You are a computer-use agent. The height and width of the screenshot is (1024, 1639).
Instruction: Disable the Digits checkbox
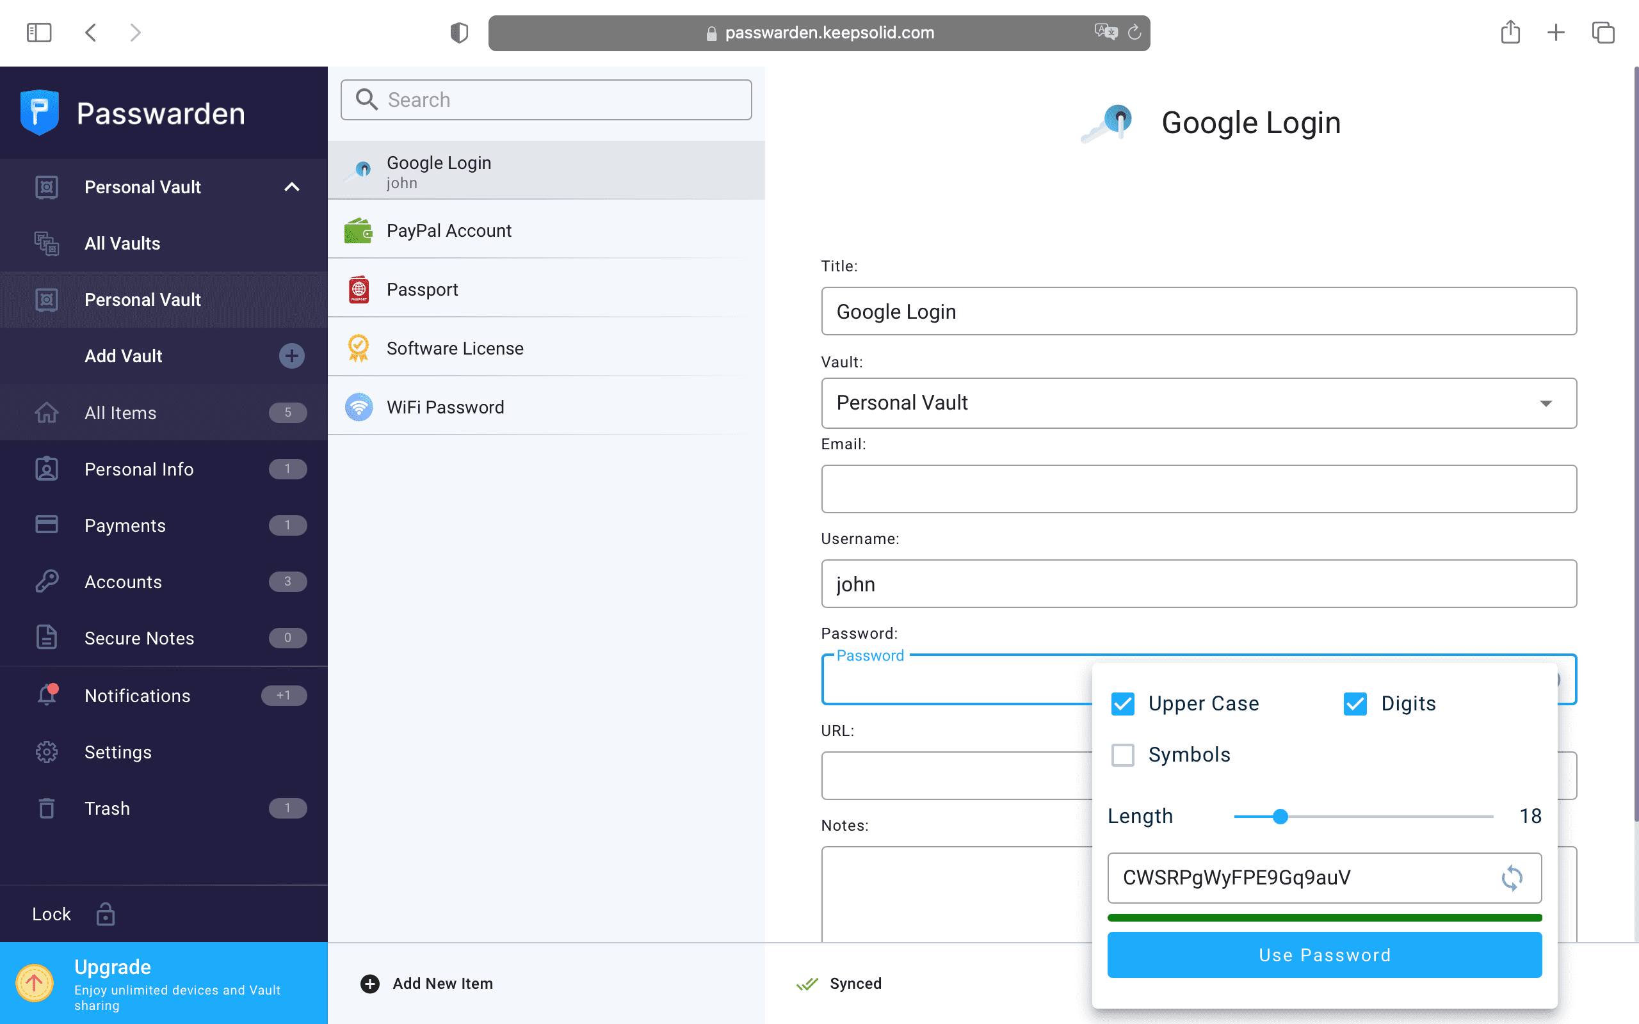tap(1355, 703)
